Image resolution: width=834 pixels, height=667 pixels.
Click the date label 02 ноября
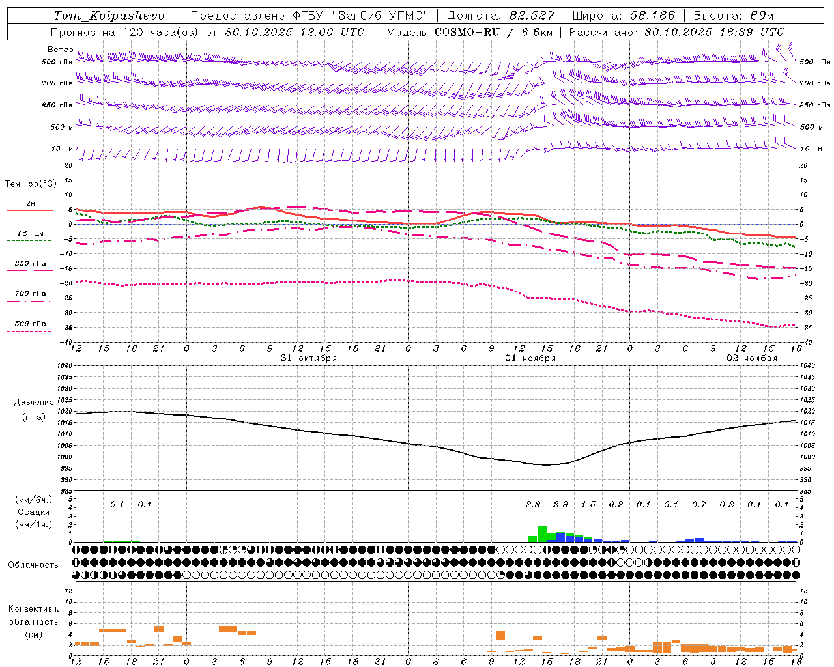pos(752,358)
